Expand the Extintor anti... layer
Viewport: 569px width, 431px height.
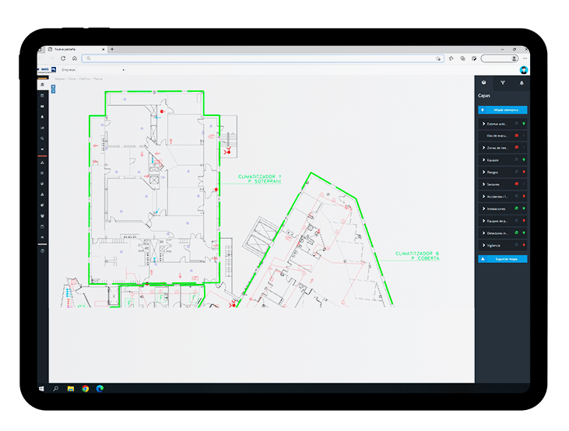[483, 124]
